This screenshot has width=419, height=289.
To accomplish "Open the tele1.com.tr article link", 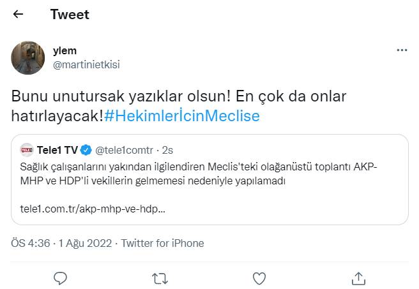I will tap(88, 209).
